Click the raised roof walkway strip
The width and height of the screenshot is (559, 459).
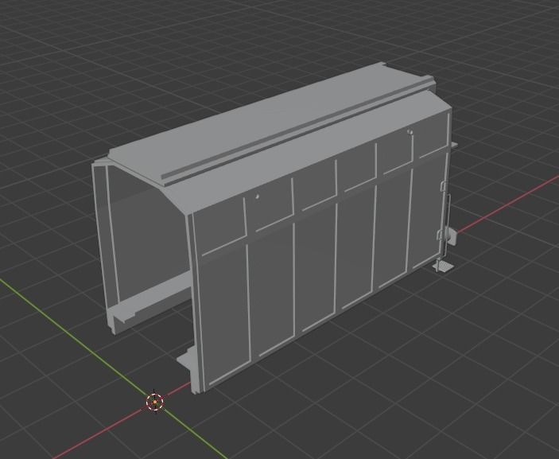(x=297, y=131)
